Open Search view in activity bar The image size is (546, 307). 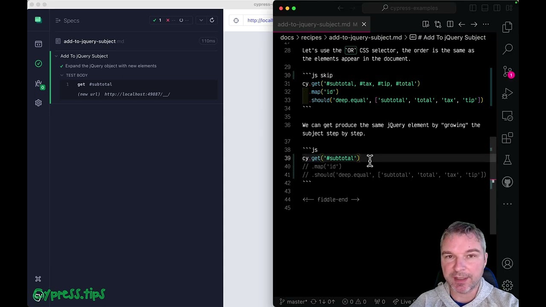point(507,49)
